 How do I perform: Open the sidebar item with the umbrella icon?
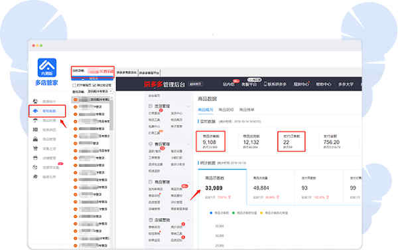[x=36, y=120]
